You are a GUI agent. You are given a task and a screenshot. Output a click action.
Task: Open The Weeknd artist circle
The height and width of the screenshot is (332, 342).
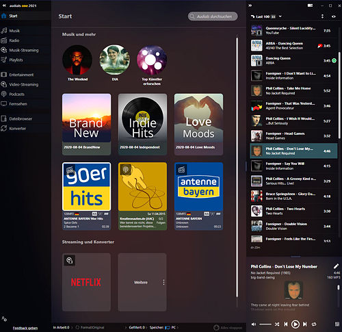77,60
